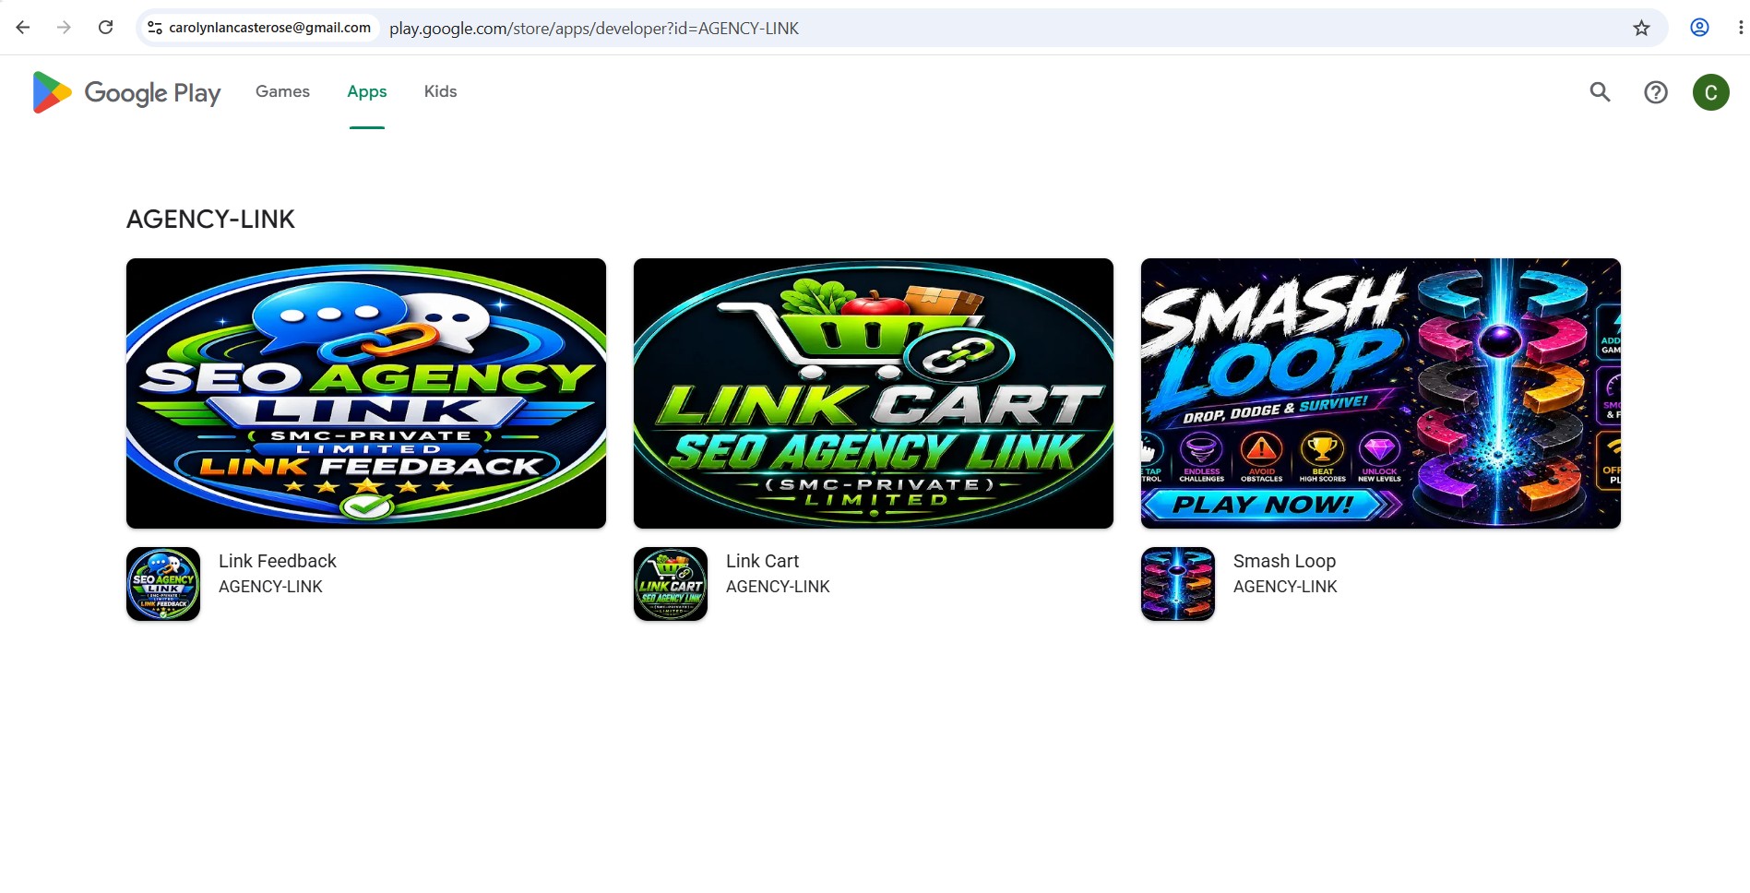The image size is (1750, 893).
Task: Open the Link Feedback app icon
Action: point(163,584)
